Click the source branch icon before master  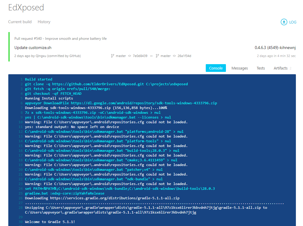pos(112,56)
